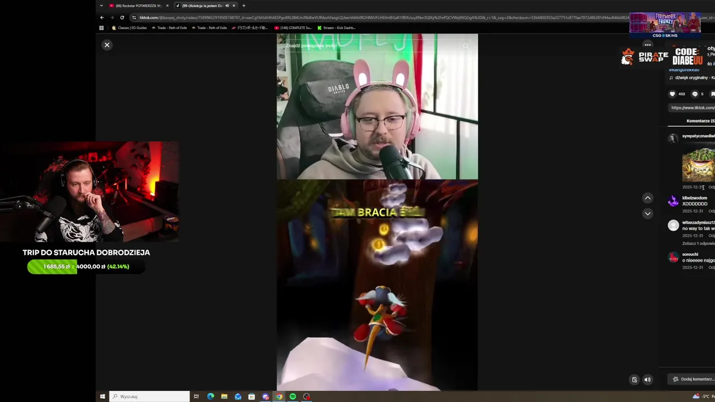Open Microsoft Store from the taskbar
Screen dimensions: 715x402
tap(251, 396)
